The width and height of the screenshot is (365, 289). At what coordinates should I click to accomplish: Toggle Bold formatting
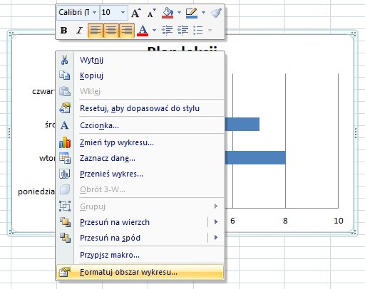[x=63, y=31]
